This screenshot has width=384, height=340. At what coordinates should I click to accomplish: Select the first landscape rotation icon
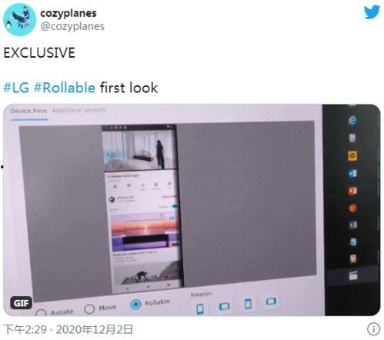point(224,306)
